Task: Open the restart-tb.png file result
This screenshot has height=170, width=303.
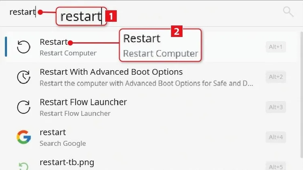Action: [x=67, y=163]
